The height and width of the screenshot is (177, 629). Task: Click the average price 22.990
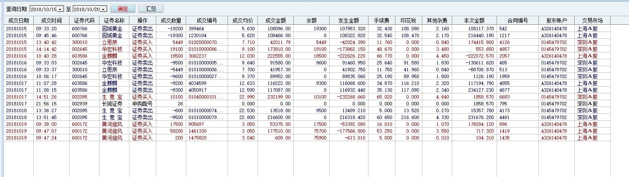click(x=248, y=97)
